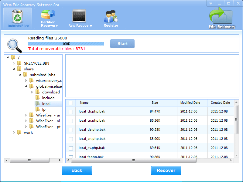This screenshot has height=182, width=243.
Task: Sort by the Name column header
Action: click(x=111, y=103)
